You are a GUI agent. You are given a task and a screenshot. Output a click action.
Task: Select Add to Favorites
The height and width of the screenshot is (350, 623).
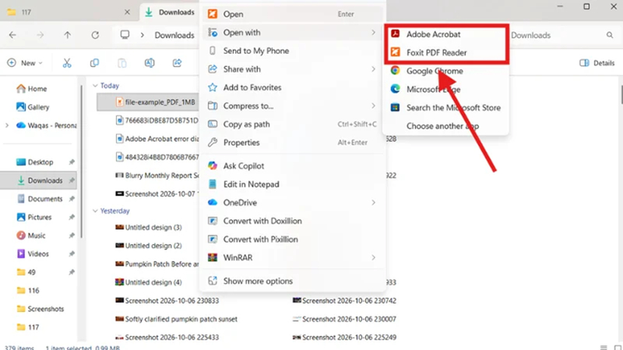click(x=293, y=87)
